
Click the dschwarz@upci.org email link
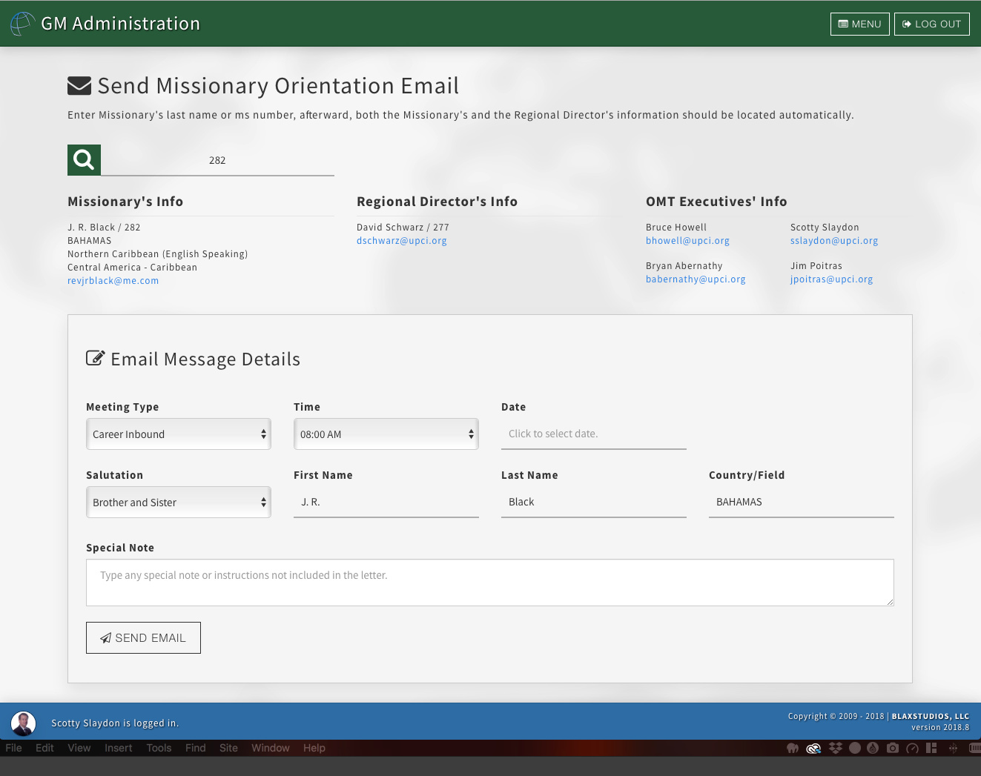pyautogui.click(x=401, y=241)
